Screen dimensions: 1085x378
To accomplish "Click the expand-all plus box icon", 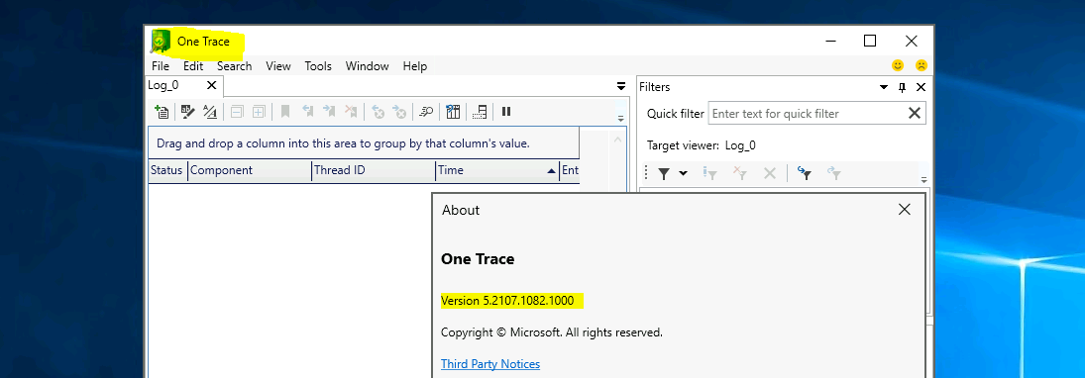I will click(x=259, y=111).
